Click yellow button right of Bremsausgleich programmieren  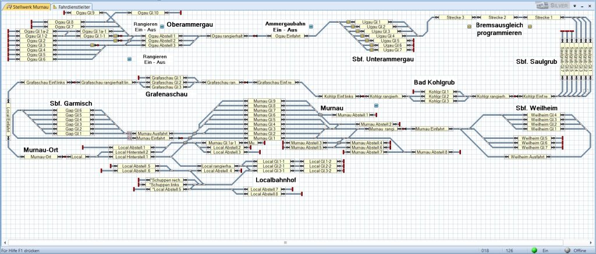[x=530, y=27]
